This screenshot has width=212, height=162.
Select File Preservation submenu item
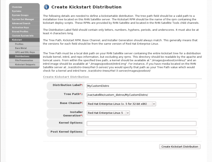(x=24, y=60)
